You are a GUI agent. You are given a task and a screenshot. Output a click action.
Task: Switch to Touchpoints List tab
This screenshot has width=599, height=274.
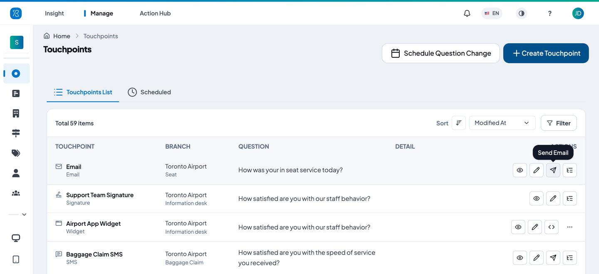[x=83, y=92]
